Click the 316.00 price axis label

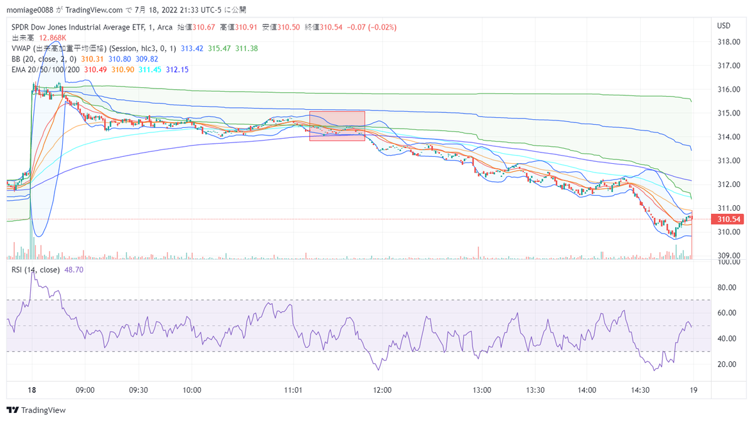coord(727,89)
